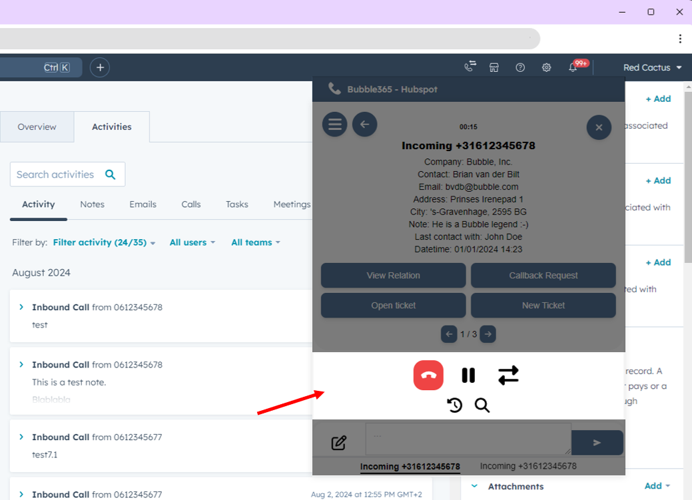Click the call transfer arrows icon
Screen dimensions: 692x500
coord(508,375)
